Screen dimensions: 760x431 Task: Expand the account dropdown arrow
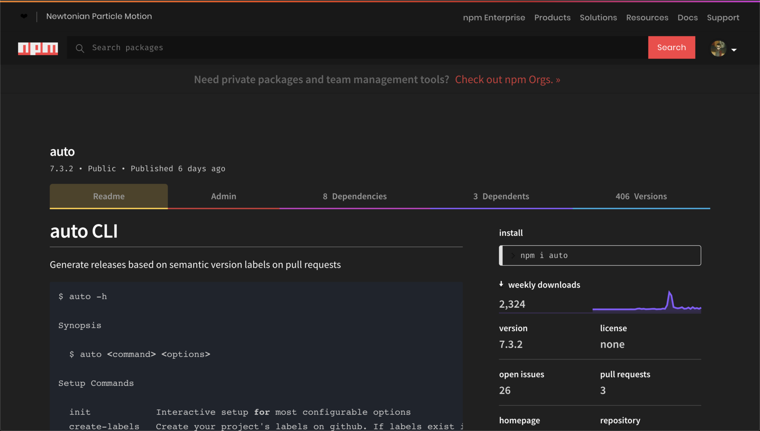pos(734,50)
